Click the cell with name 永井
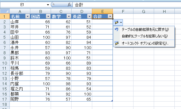Image resolution: width=181 pixels, height=109 pixels. tap(20, 47)
